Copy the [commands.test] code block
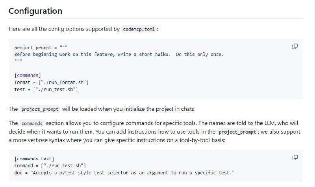Viewport: 315px width, 187px height. (294, 158)
